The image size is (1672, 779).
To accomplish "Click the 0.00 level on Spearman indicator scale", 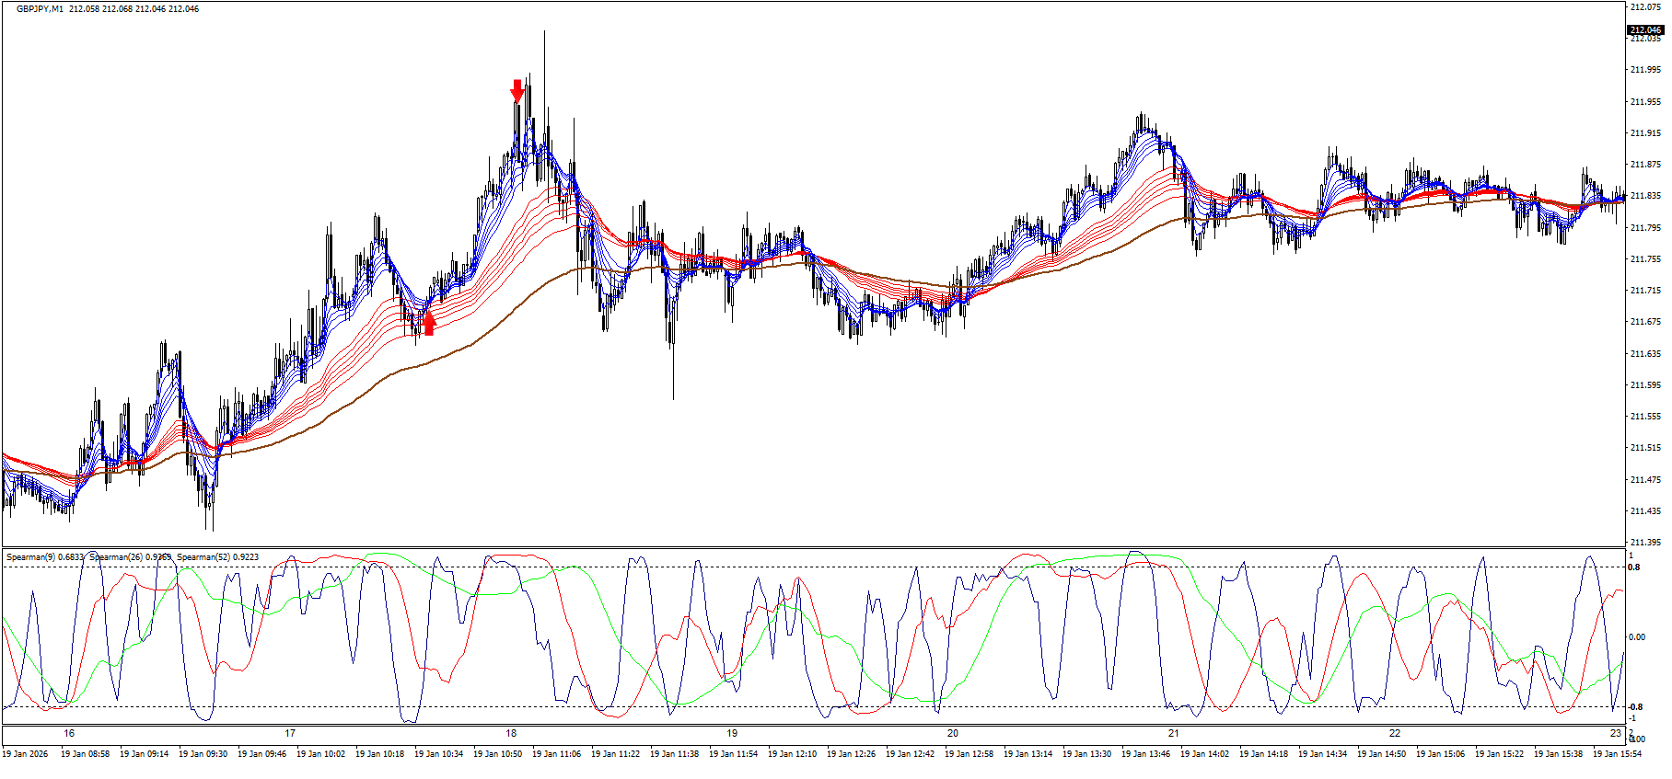I will click(1637, 636).
